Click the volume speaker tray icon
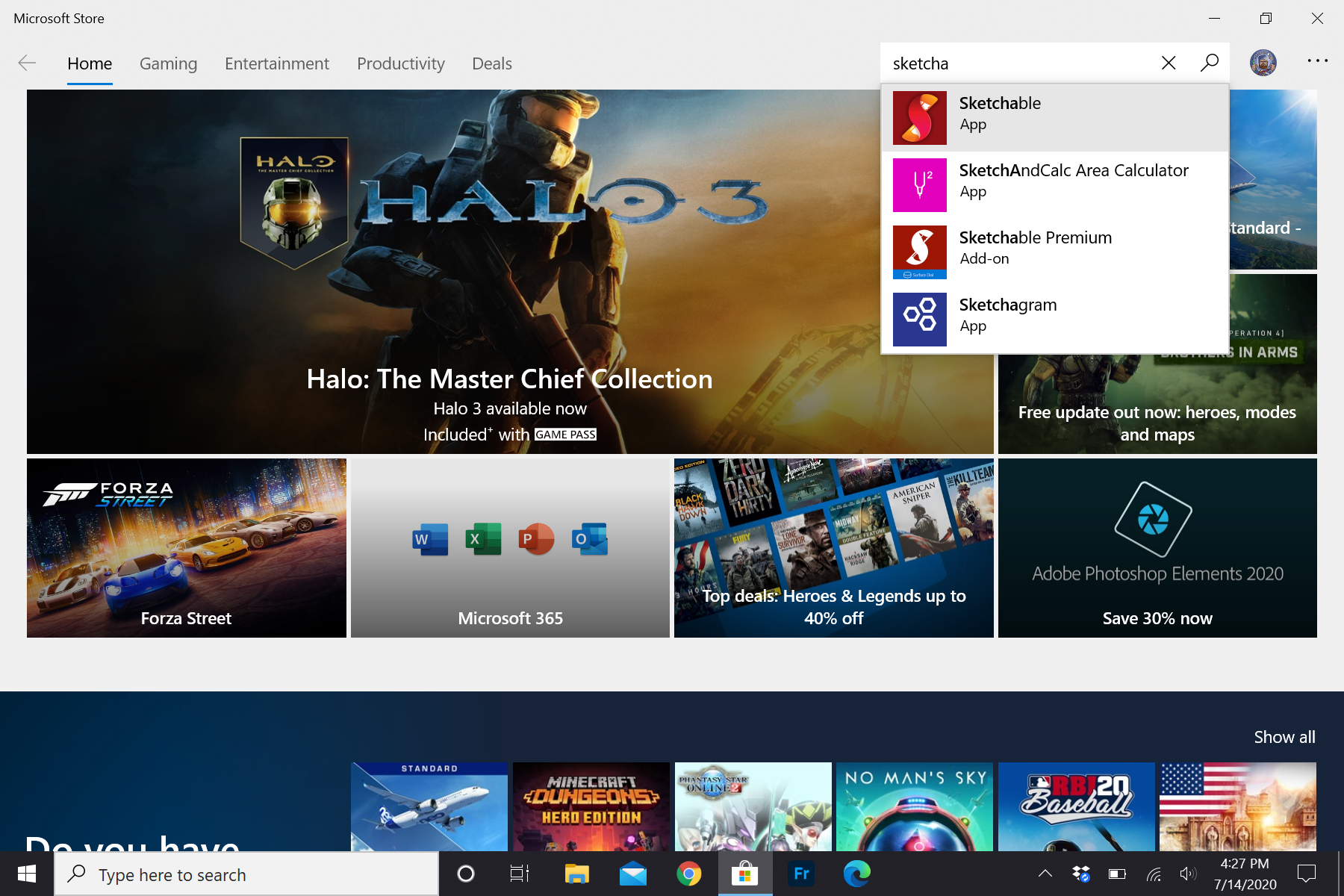Screen dimensions: 1344x896 1188,874
